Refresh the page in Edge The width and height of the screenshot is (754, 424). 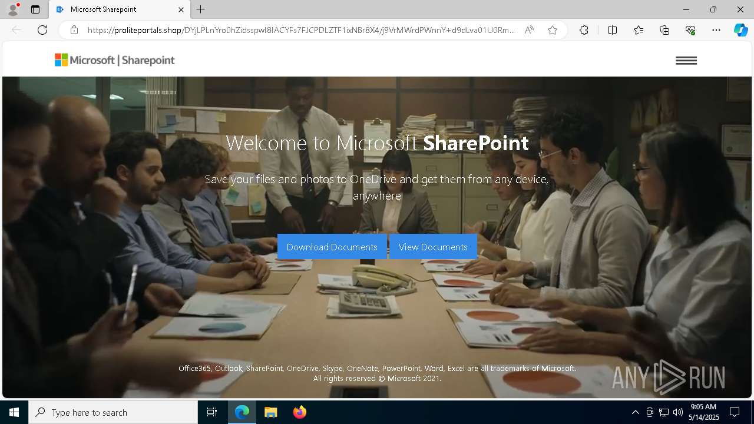[x=42, y=30]
